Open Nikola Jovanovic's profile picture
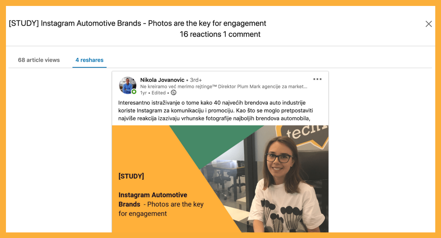The image size is (441, 238). 128,85
